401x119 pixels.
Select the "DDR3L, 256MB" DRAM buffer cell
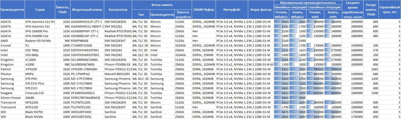203,55
